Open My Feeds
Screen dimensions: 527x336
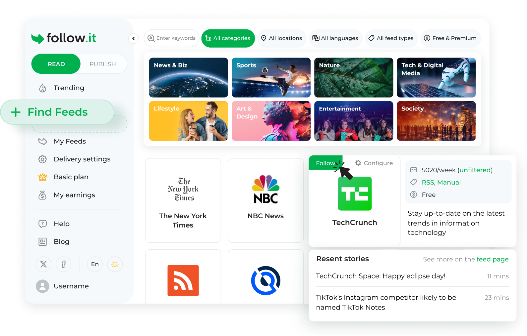tap(70, 142)
